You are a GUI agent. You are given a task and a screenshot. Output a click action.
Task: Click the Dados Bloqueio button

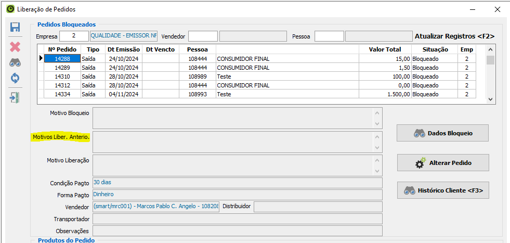click(442, 133)
